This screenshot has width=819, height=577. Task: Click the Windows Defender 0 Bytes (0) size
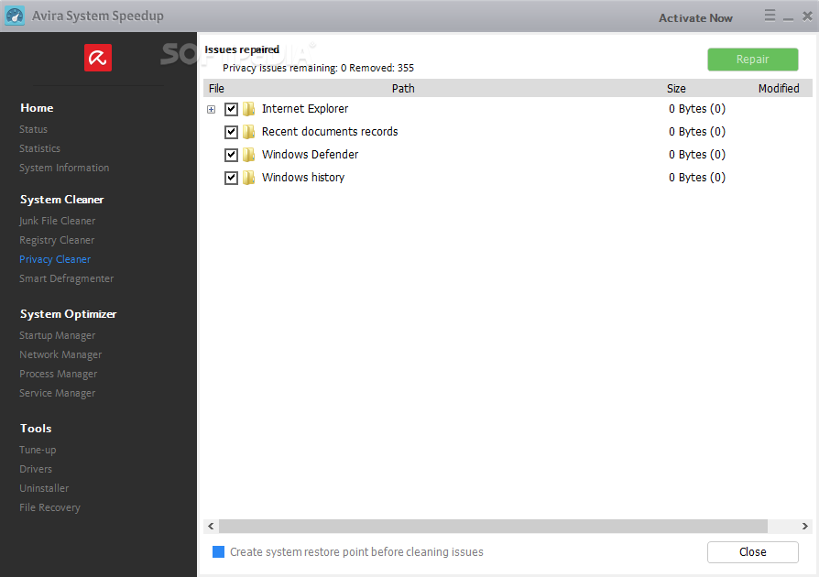point(697,155)
